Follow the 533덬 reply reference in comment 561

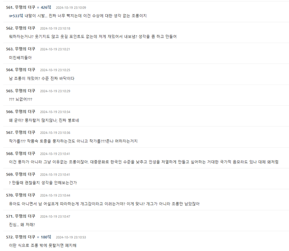18,16
